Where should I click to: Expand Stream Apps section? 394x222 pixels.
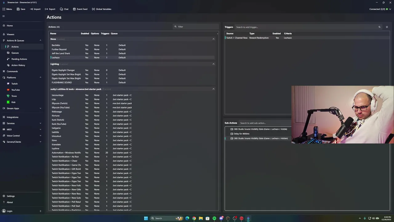pos(40,108)
